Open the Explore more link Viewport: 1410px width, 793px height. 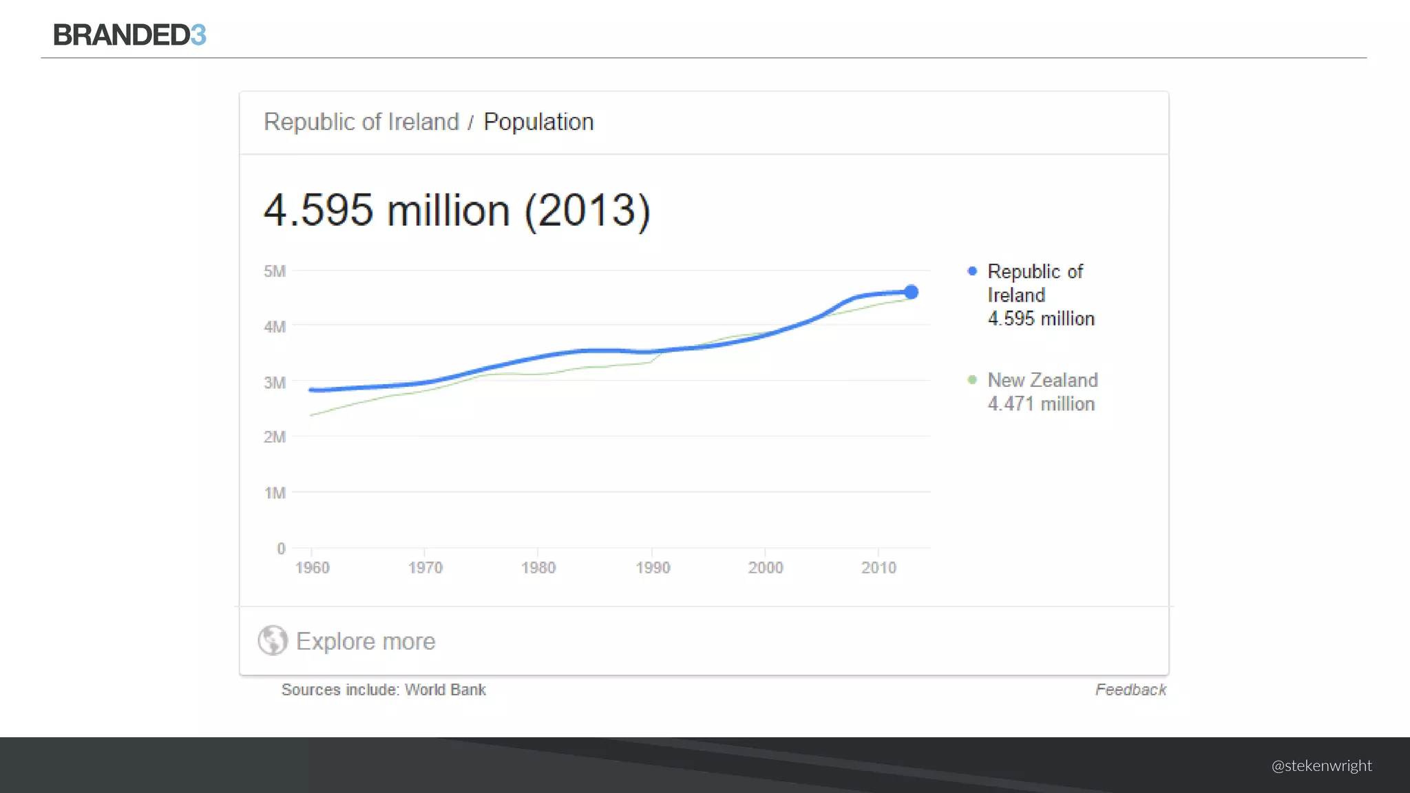365,641
